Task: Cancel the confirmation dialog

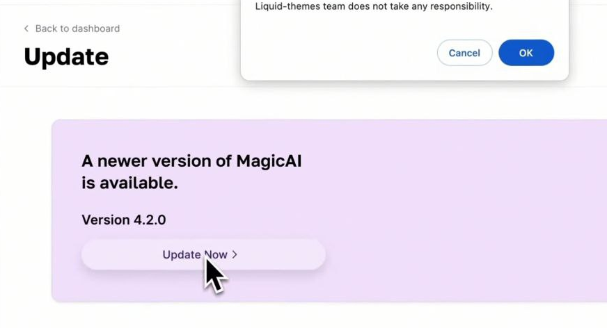Action: [464, 53]
